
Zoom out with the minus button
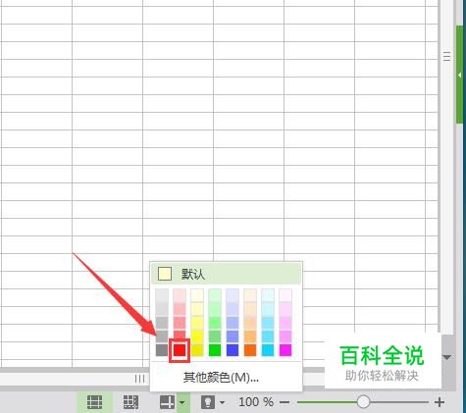(x=285, y=402)
